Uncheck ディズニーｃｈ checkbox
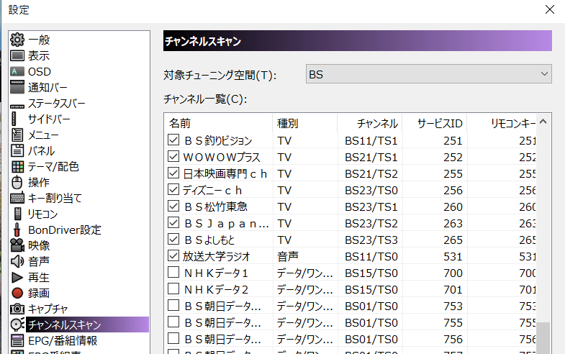 click(x=173, y=189)
